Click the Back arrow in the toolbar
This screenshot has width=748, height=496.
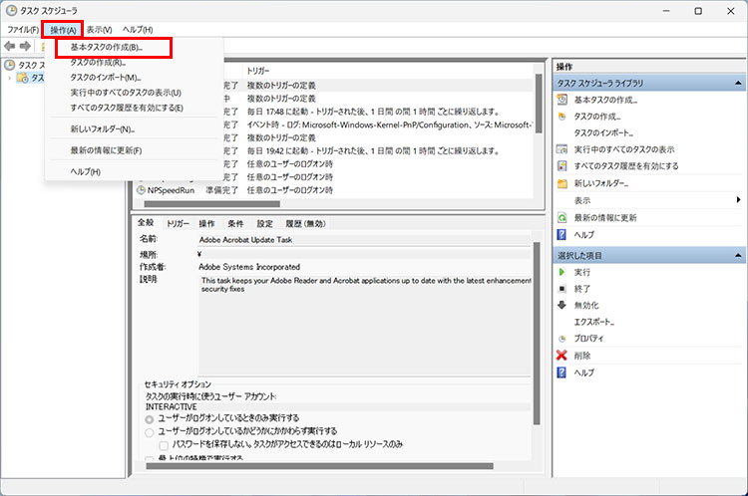tap(11, 46)
